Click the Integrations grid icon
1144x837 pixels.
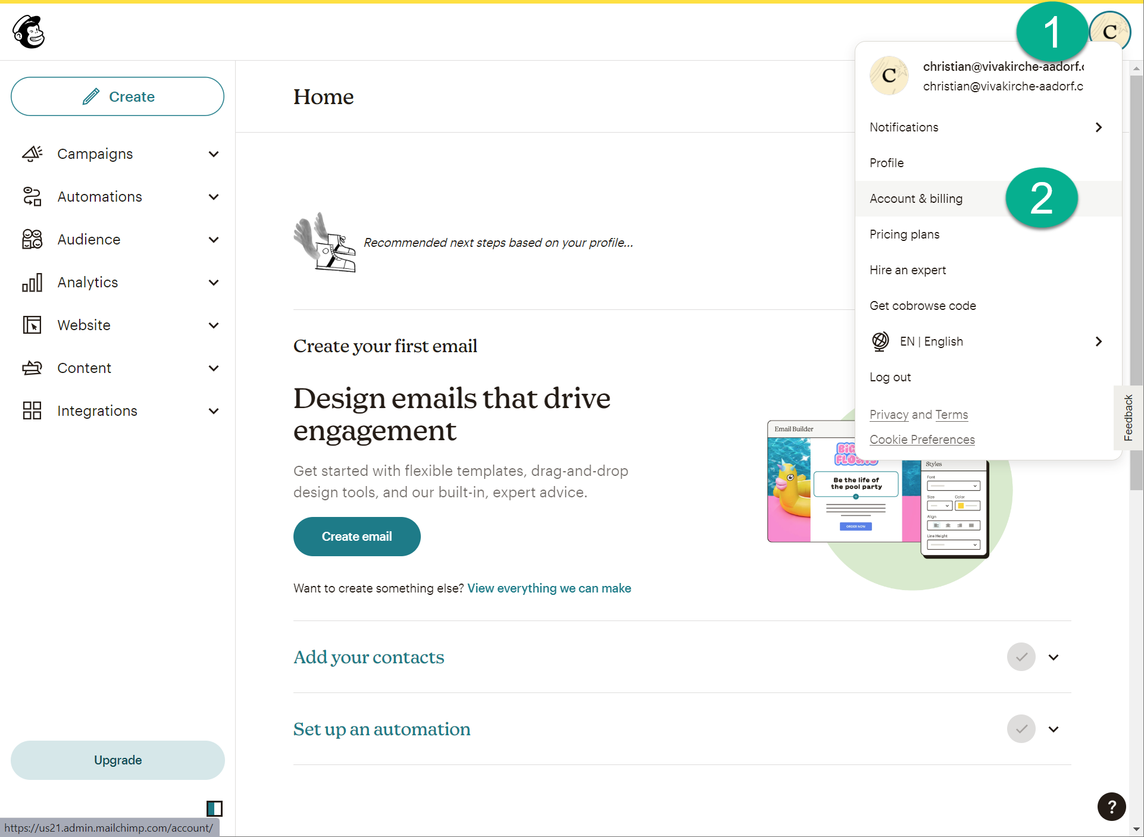pyautogui.click(x=32, y=411)
